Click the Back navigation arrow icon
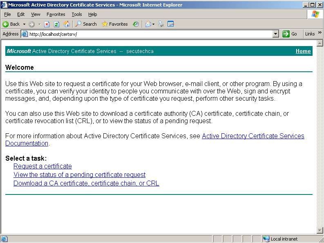324x243 pixels. [6, 24]
